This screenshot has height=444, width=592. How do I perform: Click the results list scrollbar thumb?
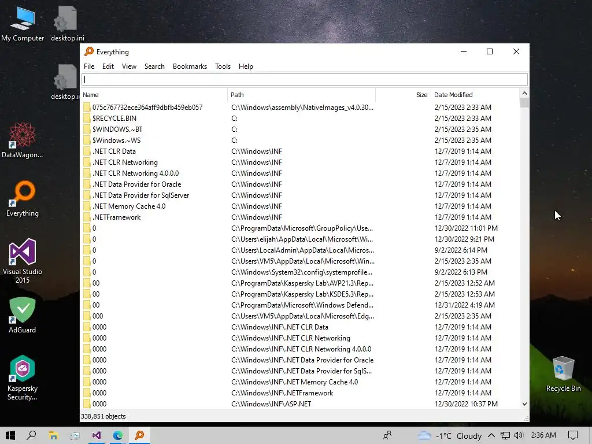click(x=524, y=103)
